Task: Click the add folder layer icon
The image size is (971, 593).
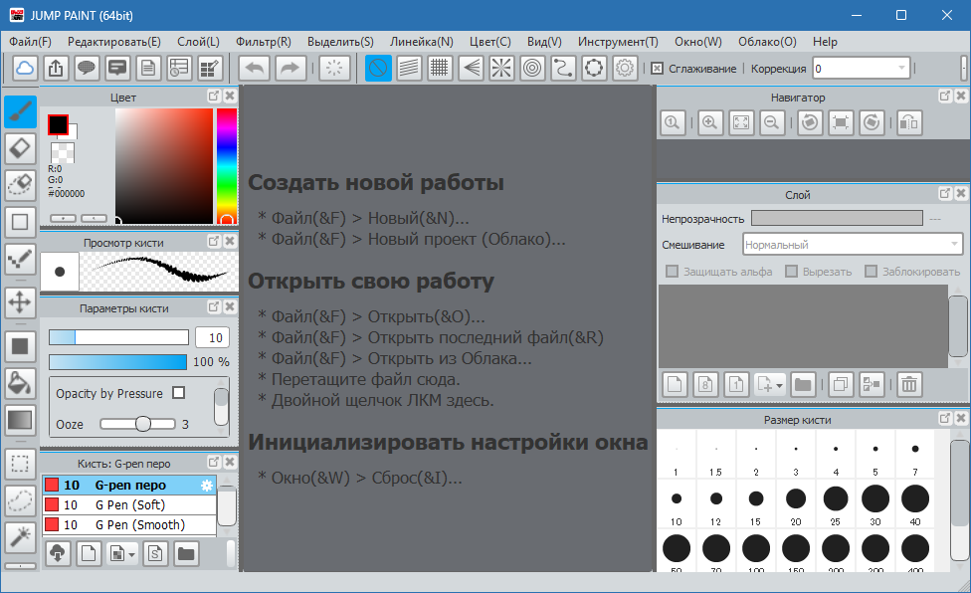Action: tap(803, 384)
